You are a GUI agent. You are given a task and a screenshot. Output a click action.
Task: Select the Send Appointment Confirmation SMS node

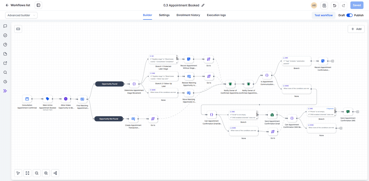(348, 112)
